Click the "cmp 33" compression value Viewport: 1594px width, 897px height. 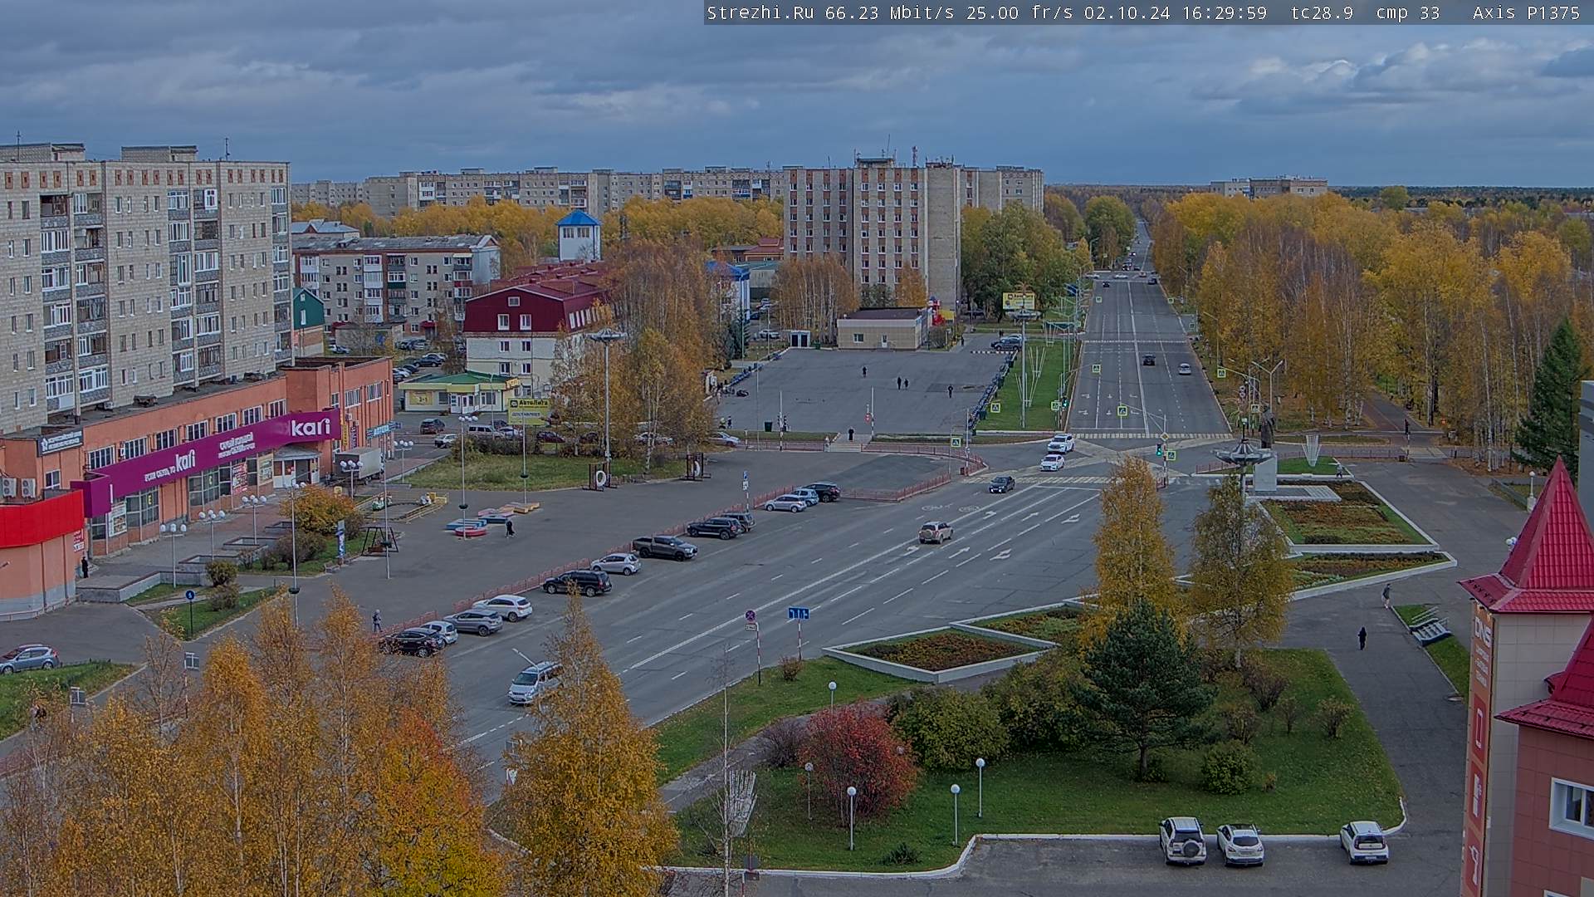pyautogui.click(x=1407, y=12)
